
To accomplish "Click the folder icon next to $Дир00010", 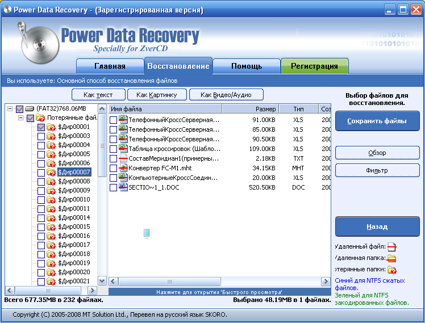I will pyautogui.click(x=51, y=200).
